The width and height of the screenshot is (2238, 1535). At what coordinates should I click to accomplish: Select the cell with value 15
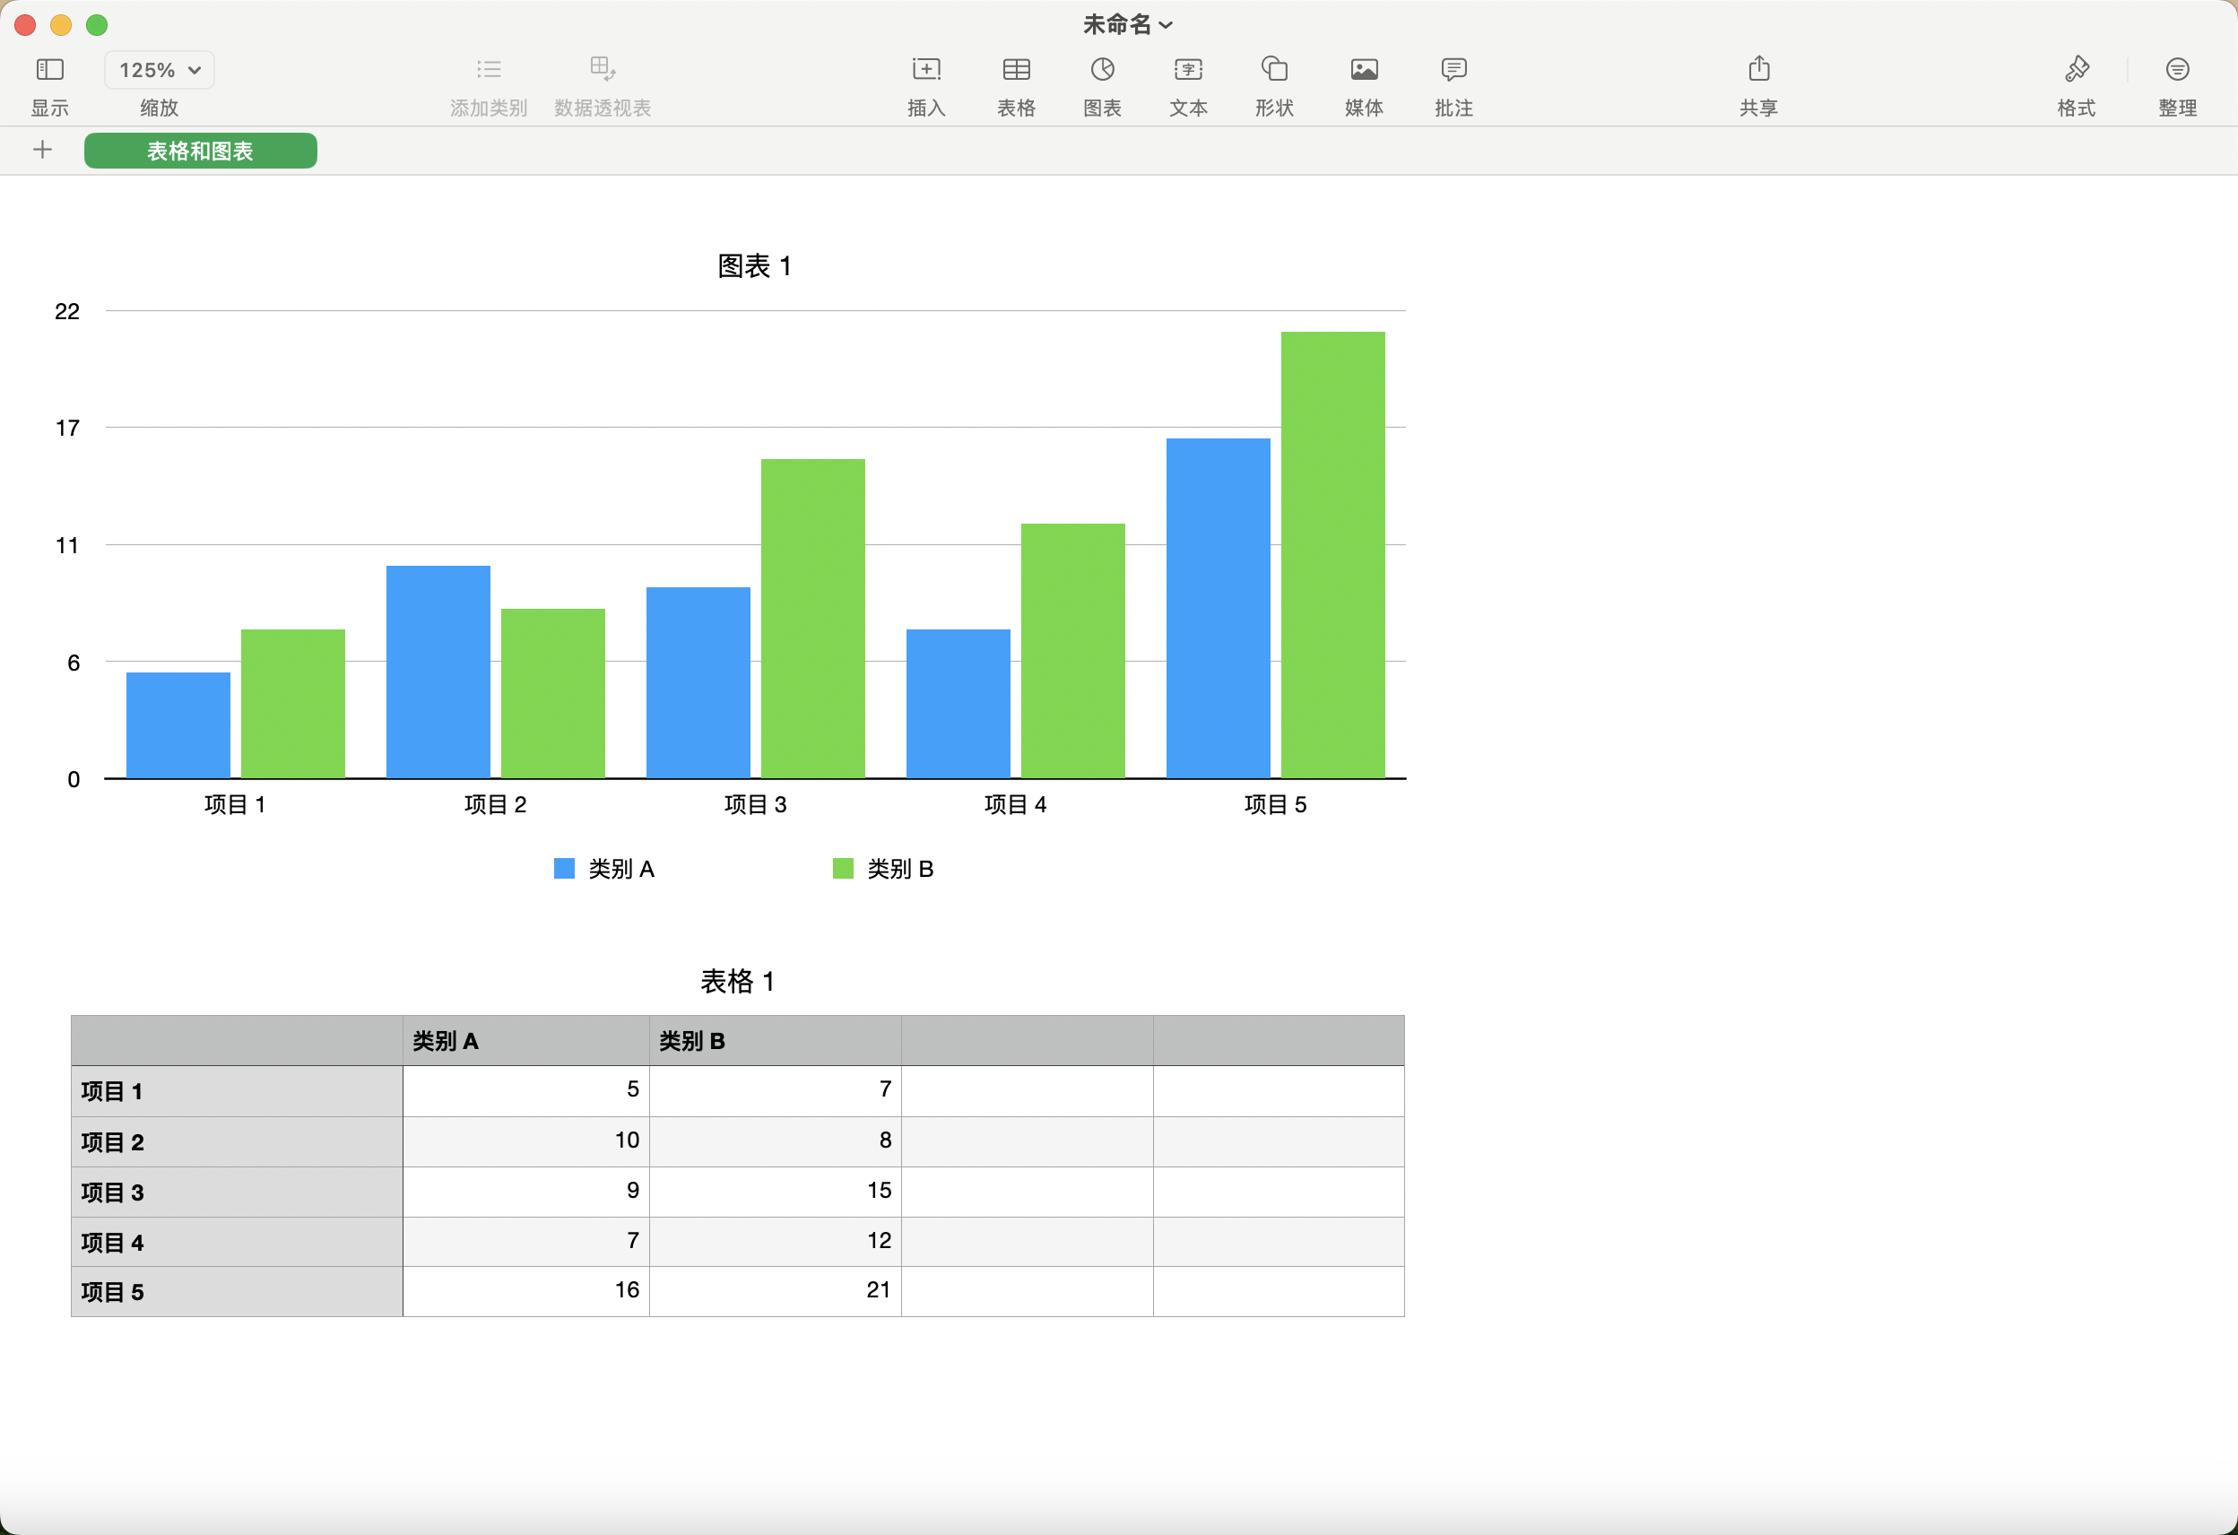[776, 1192]
